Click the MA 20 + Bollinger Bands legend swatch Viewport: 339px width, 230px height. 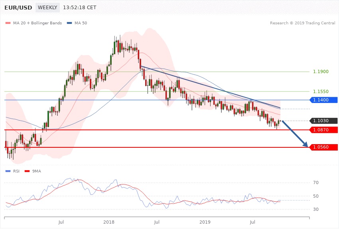tap(8, 23)
